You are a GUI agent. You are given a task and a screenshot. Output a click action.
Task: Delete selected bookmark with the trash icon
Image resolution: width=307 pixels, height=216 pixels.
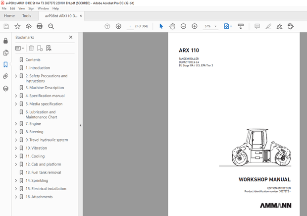tap(31, 48)
